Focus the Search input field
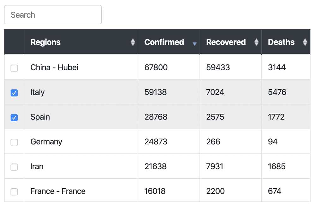This screenshot has height=208, width=316. pos(53,15)
